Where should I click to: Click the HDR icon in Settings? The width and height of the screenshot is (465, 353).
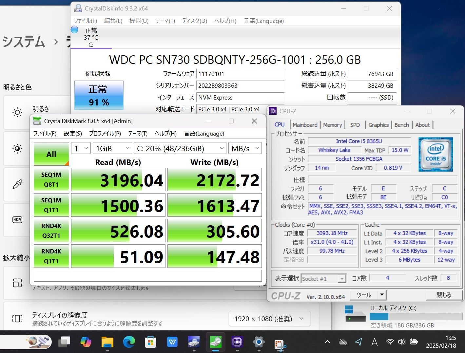point(17,220)
